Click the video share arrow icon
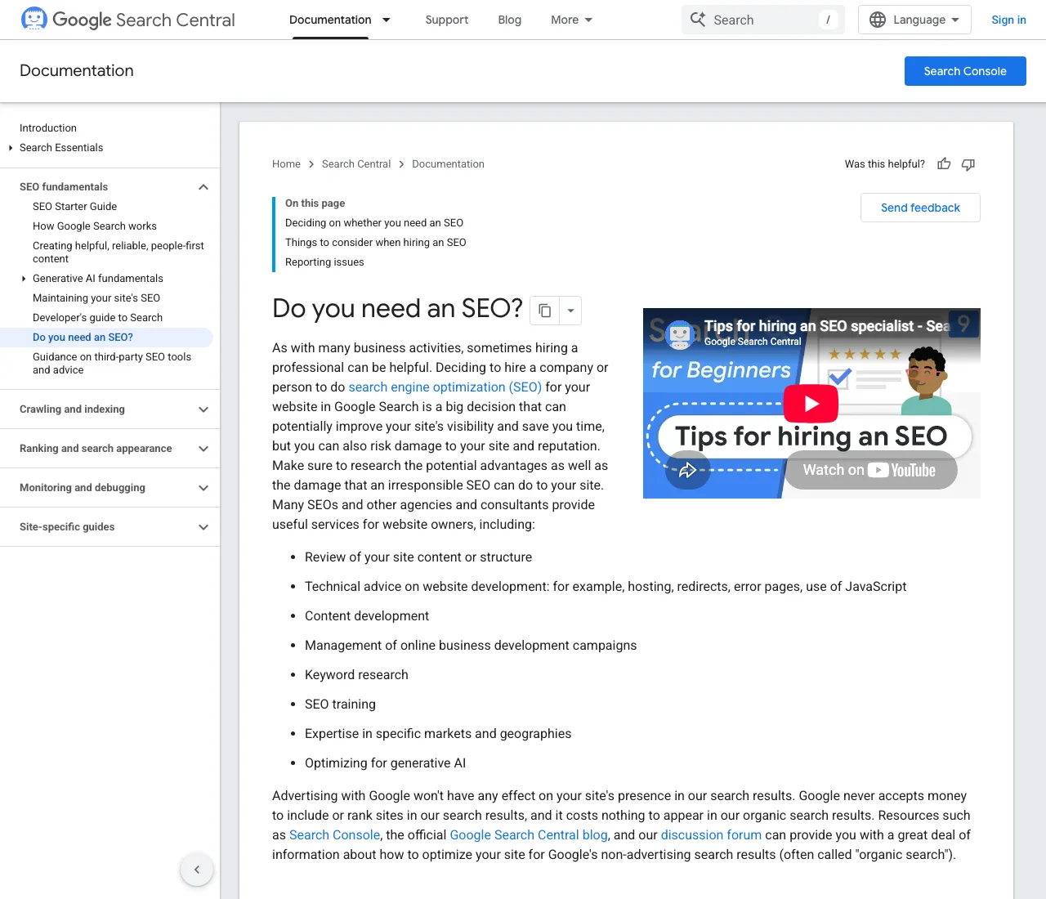The height and width of the screenshot is (899, 1046). pyautogui.click(x=687, y=469)
